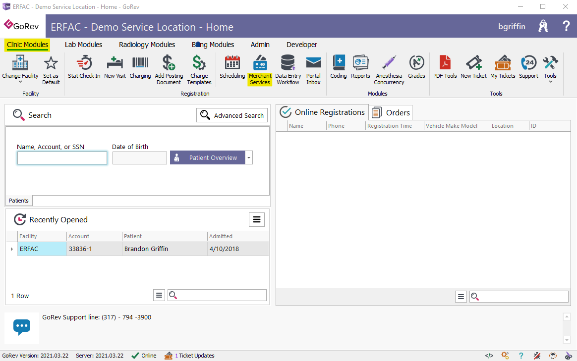Focus the Name, Account, or SSN field
Viewport: 577px width, 361px height.
point(62,158)
